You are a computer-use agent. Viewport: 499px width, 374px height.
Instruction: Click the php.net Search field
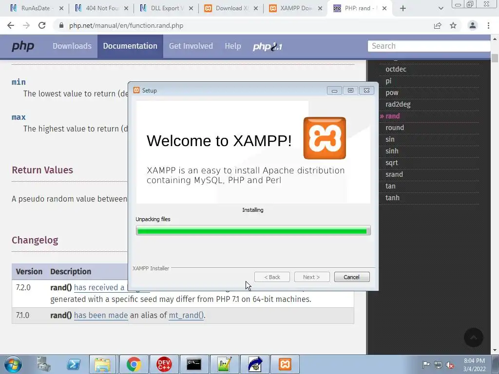point(429,46)
